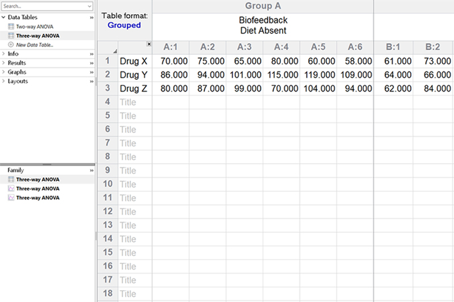Expand the Layouts section
The height and width of the screenshot is (302, 454).
(3, 81)
